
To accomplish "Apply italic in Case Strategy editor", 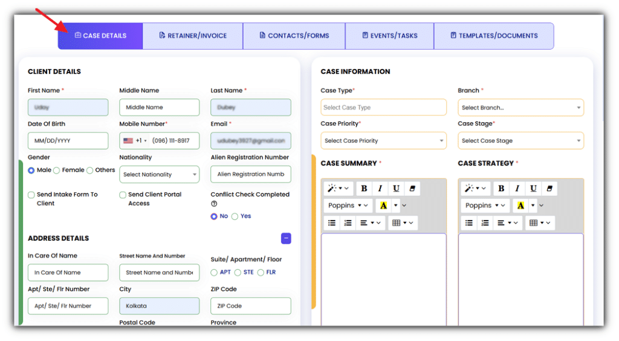I will [517, 188].
